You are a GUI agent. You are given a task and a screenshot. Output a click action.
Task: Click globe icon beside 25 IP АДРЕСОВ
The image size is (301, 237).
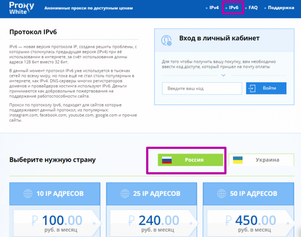[125, 194]
